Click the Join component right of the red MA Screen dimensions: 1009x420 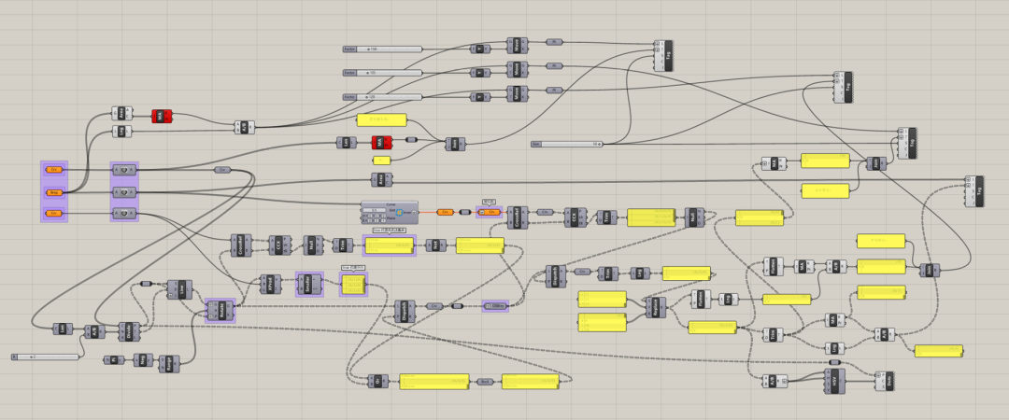click(454, 143)
